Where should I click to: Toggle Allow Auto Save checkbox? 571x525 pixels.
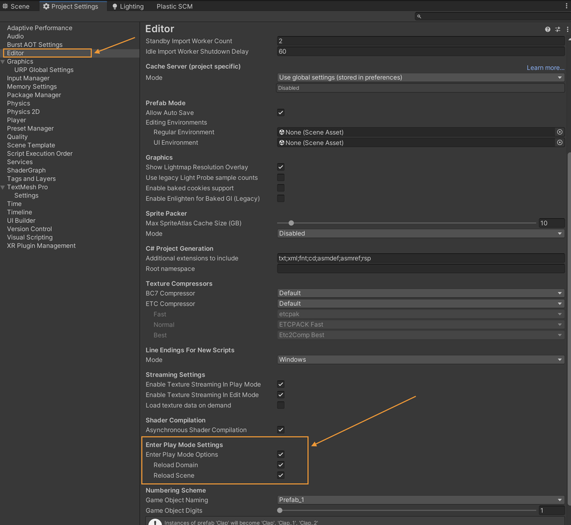[x=281, y=112]
